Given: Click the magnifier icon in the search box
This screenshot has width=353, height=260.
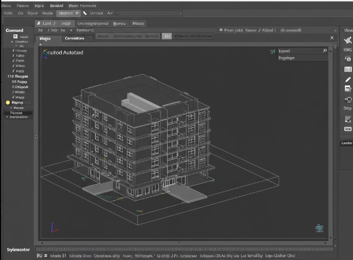Looking at the screenshot, I should click(324, 51).
